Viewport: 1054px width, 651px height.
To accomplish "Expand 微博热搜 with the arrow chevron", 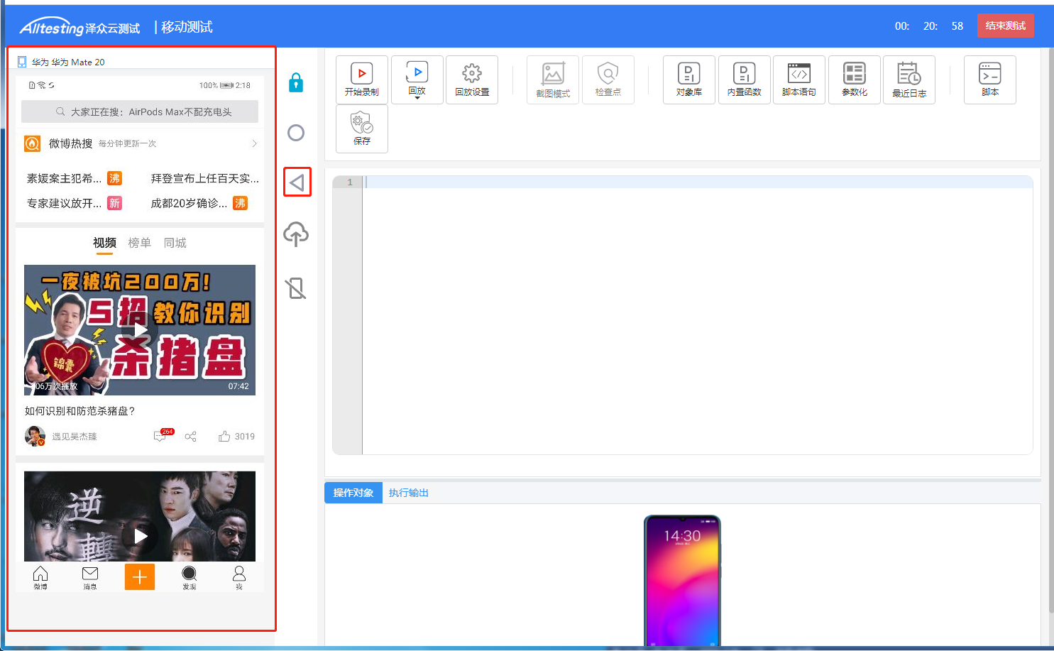I will coord(255,143).
